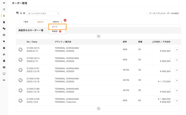
Task: Open the apps grid icon in sidebar
Action: pos(4,3)
